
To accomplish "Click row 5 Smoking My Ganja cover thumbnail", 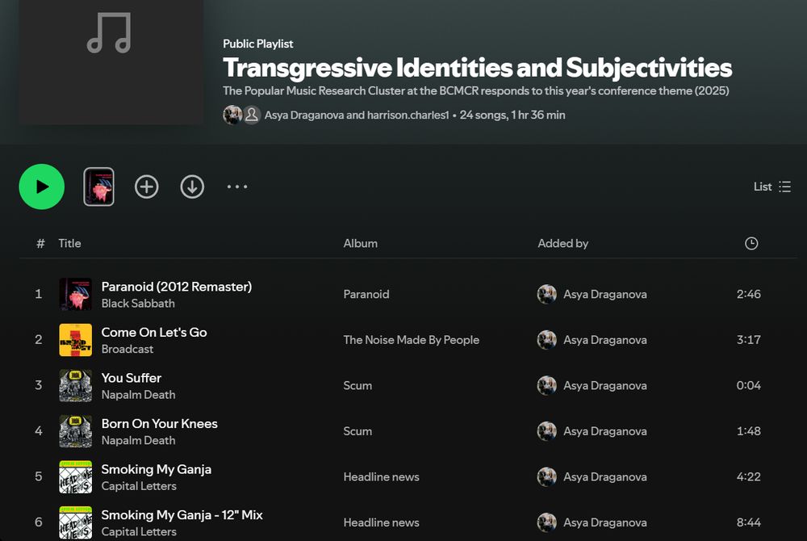I will coord(76,477).
